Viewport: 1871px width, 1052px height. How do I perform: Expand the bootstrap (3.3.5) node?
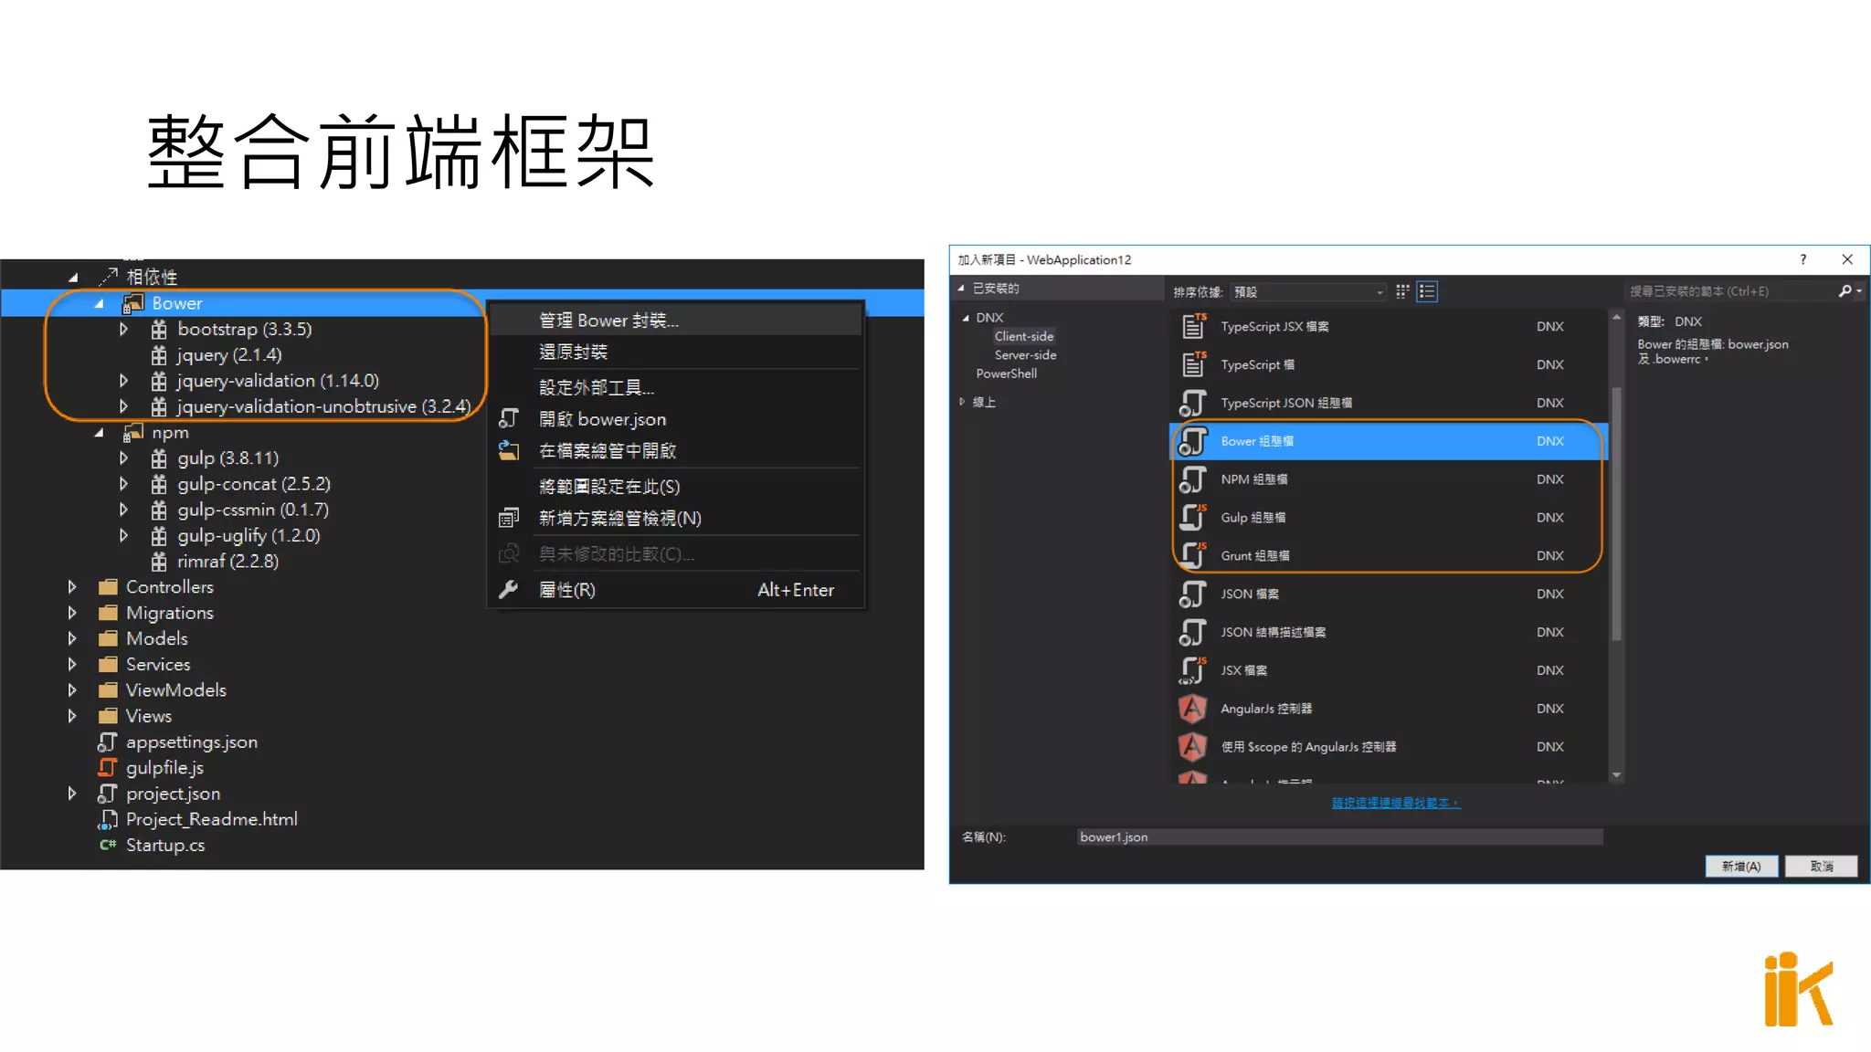tap(123, 329)
